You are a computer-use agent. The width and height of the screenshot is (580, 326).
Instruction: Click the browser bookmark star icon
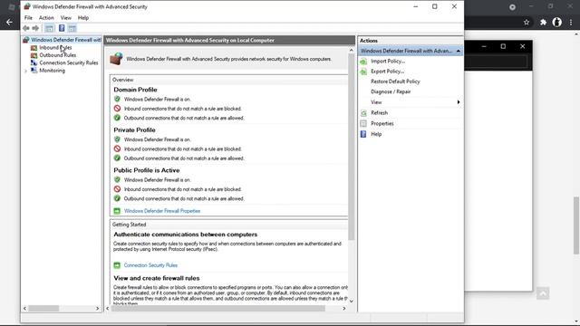tap(527, 23)
